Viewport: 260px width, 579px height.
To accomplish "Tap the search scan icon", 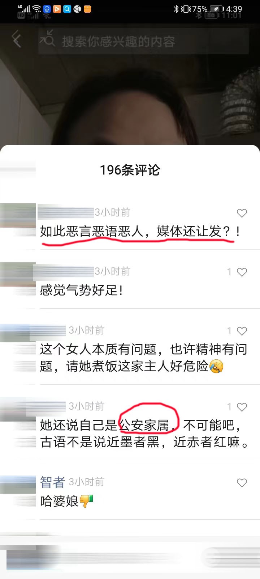I will [47, 39].
